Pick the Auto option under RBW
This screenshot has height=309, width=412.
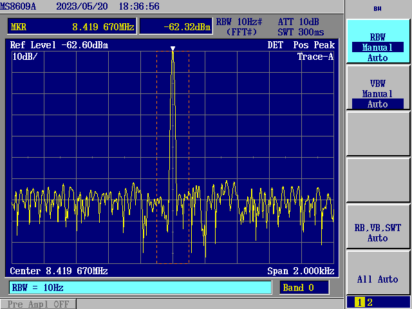point(378,58)
